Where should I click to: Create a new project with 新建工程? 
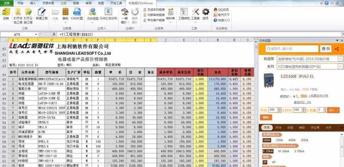point(42,14)
